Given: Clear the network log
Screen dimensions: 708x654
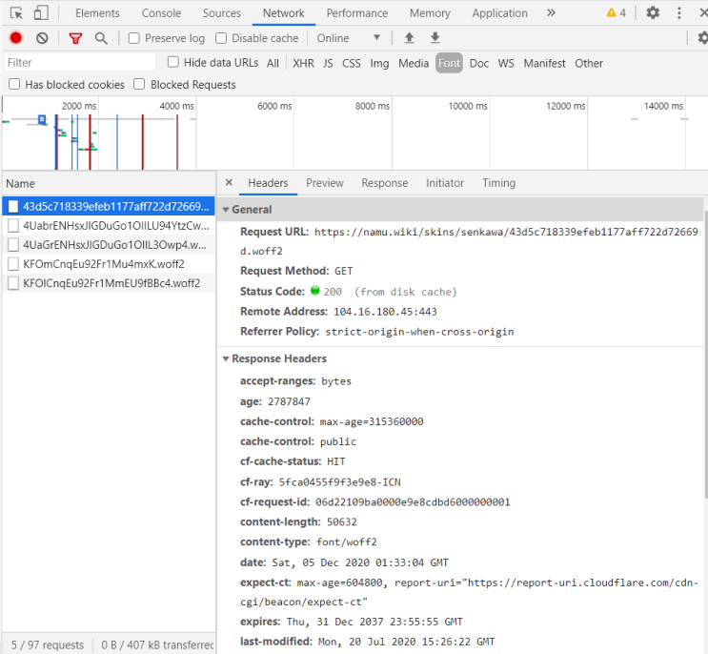Looking at the screenshot, I should [42, 38].
